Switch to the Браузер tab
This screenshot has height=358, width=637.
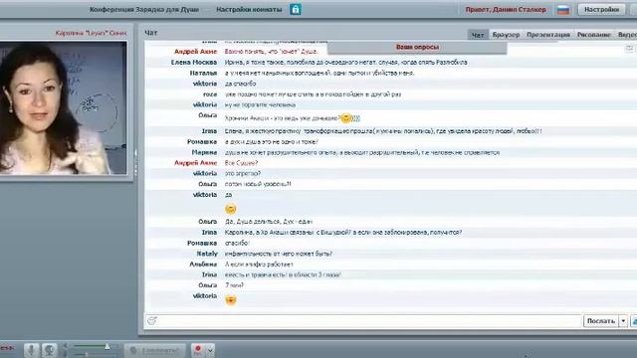click(x=506, y=35)
